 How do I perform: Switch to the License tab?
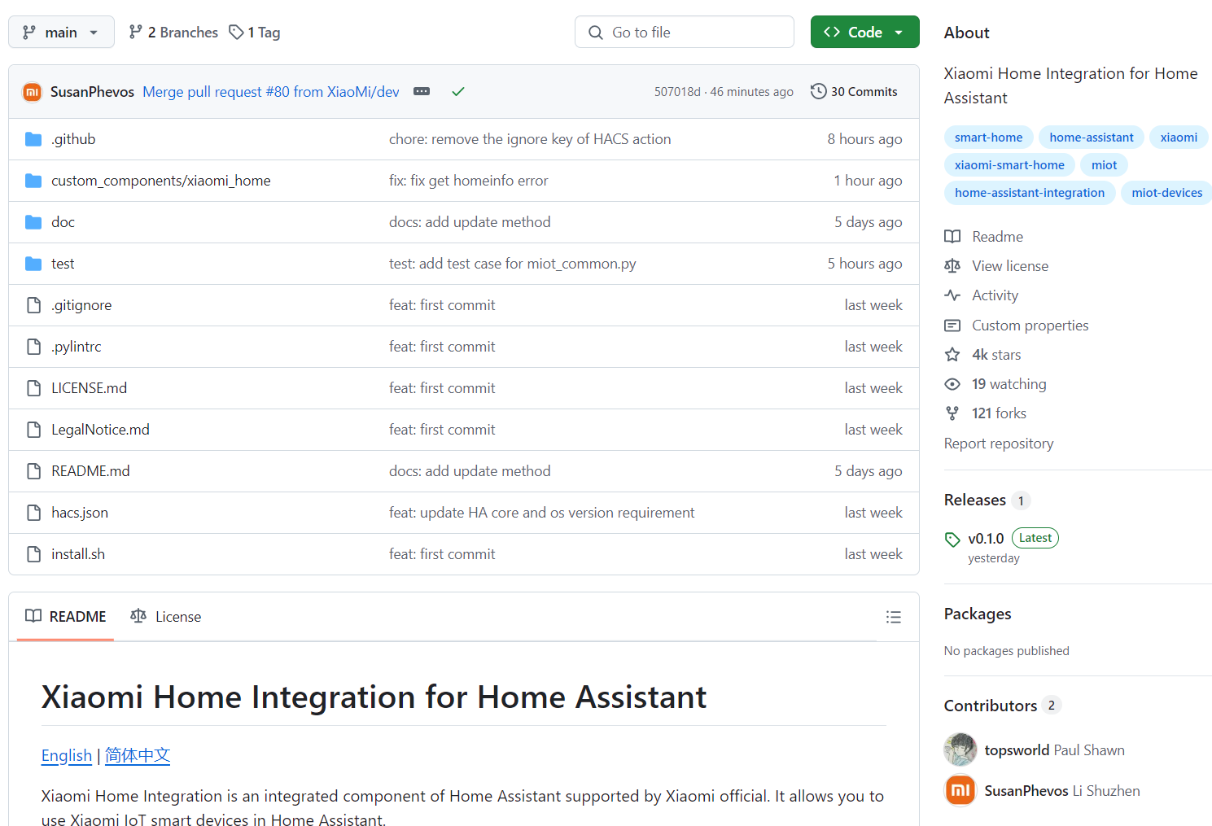click(x=166, y=617)
